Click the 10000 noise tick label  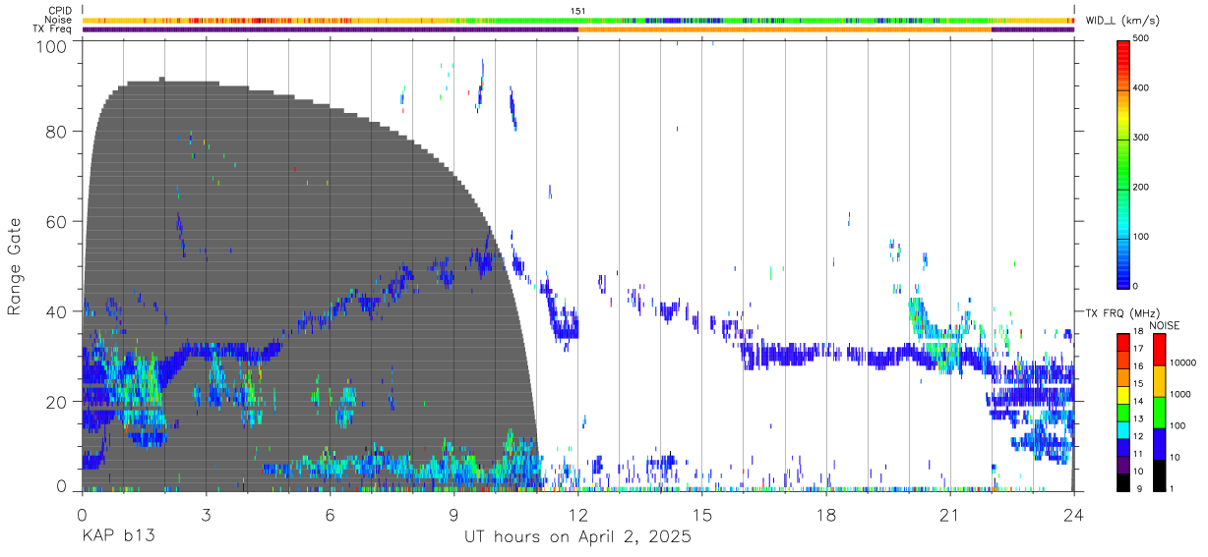click(x=1185, y=364)
